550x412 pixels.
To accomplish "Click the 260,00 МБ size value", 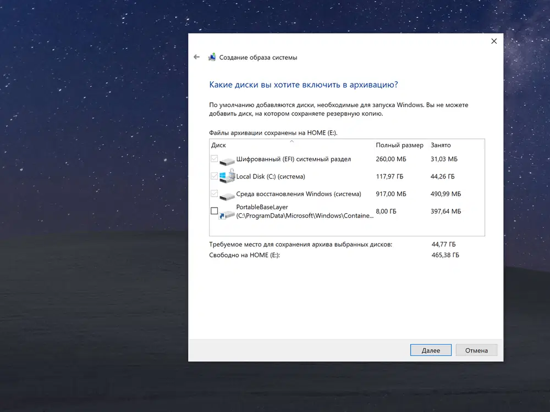I will (x=391, y=159).
